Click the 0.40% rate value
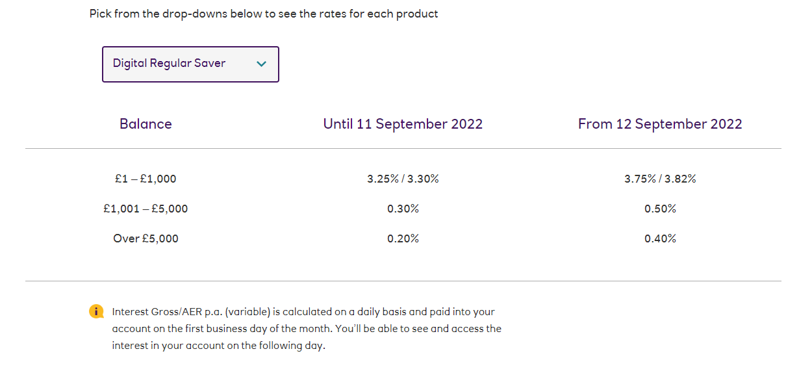Image resolution: width=812 pixels, height=373 pixels. (660, 238)
